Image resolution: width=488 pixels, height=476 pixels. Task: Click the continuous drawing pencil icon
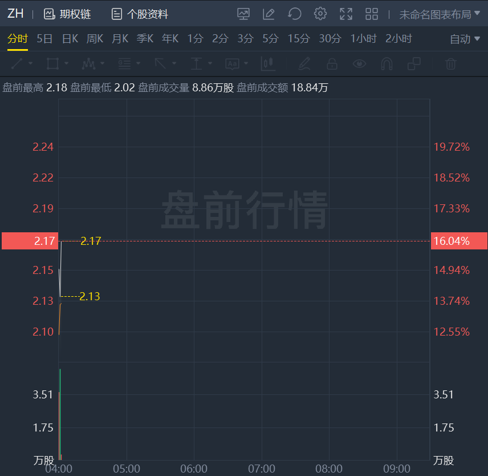304,63
